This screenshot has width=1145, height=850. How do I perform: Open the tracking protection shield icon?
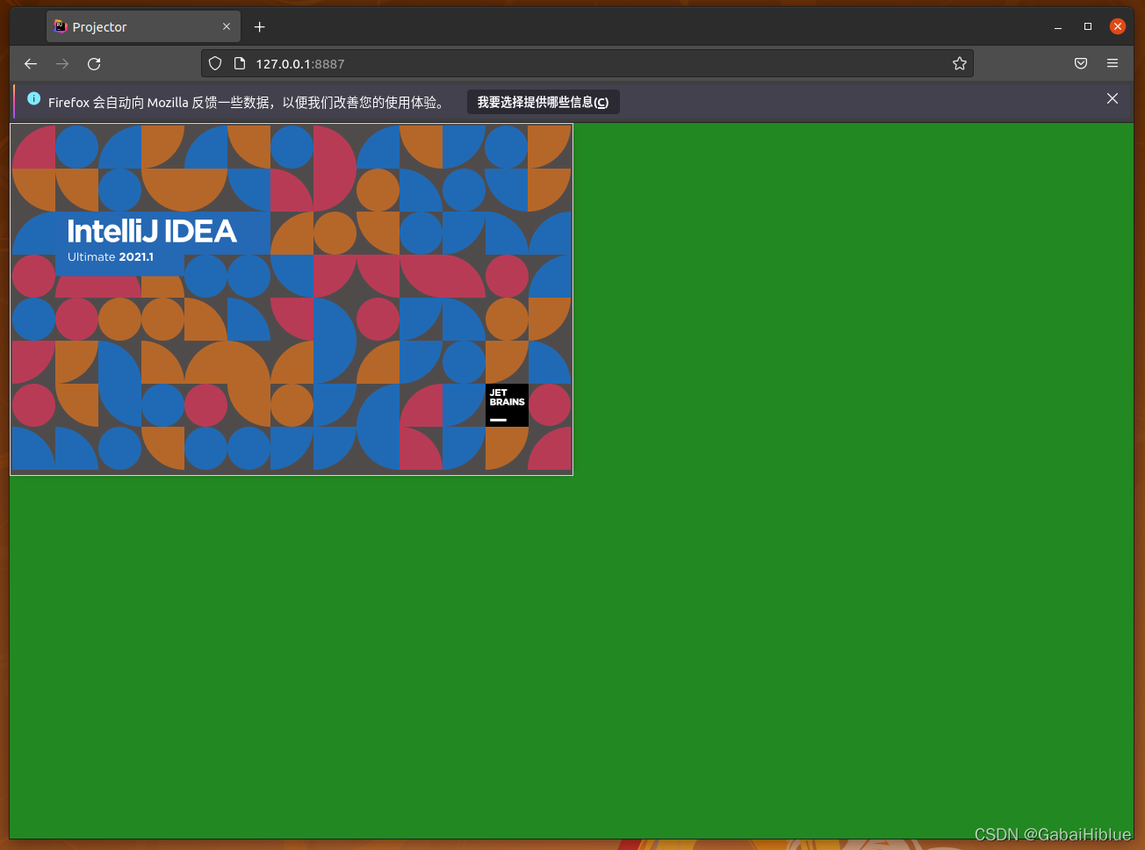coord(215,63)
